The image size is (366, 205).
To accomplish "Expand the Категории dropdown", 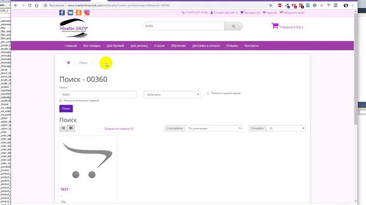I will 172,94.
